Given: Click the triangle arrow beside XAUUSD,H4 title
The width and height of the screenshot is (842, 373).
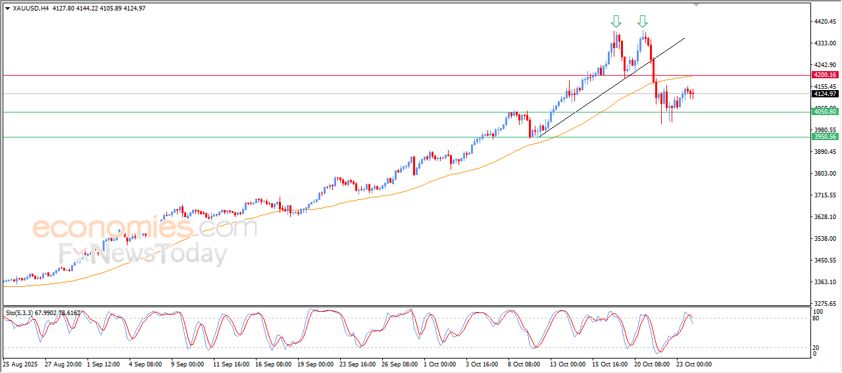Looking at the screenshot, I should click(7, 9).
